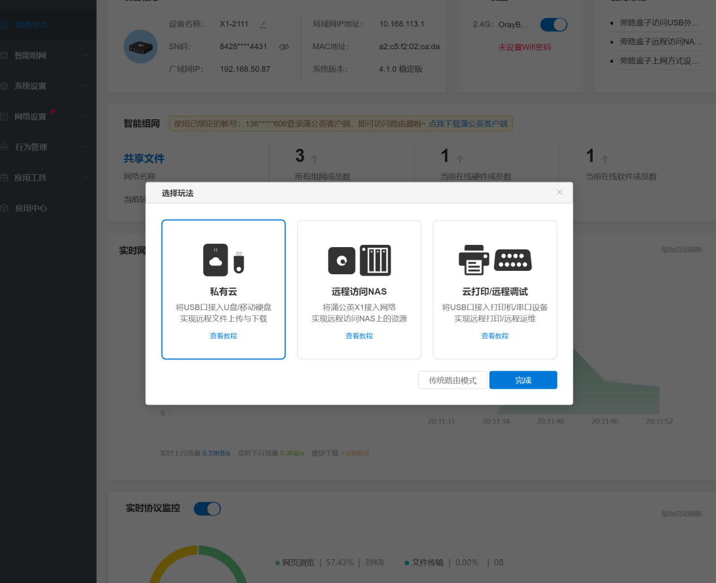This screenshot has width=716, height=583.
Task: Select the 私有云 cloud disk icon
Action: (223, 260)
